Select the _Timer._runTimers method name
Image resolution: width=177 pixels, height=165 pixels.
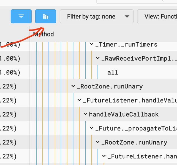126,44
